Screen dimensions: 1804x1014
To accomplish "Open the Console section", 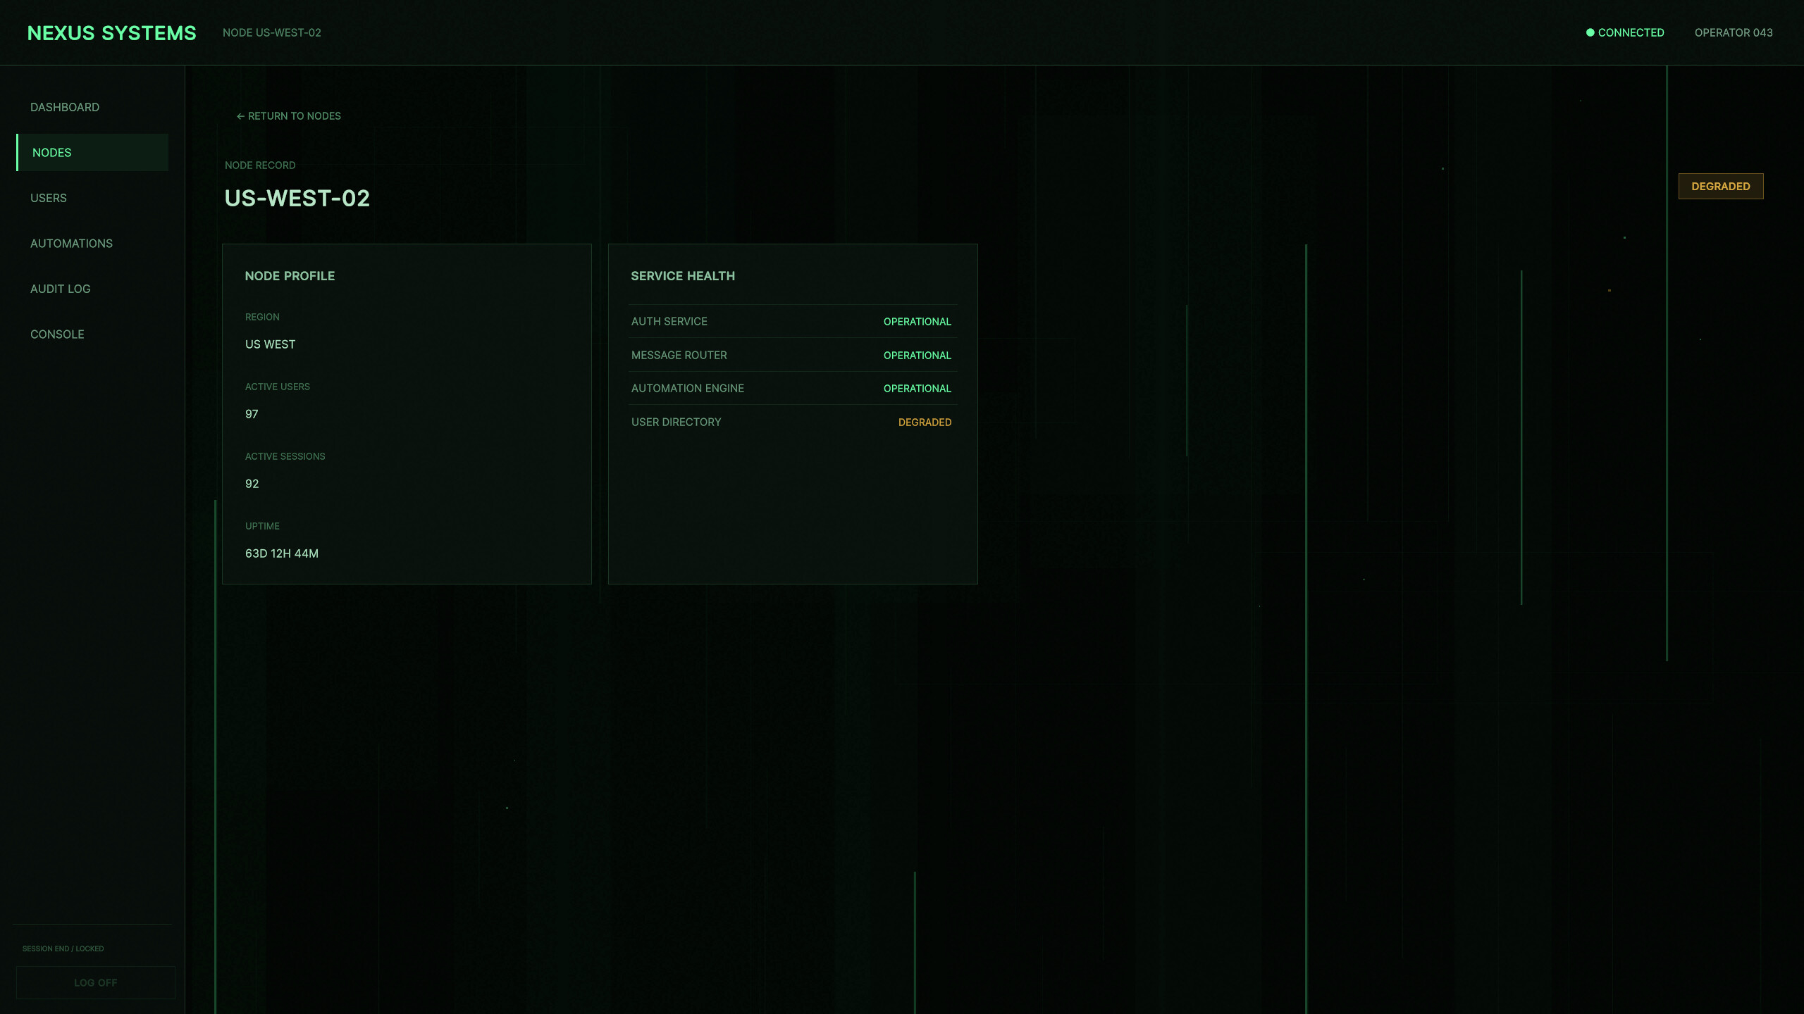I will point(92,334).
